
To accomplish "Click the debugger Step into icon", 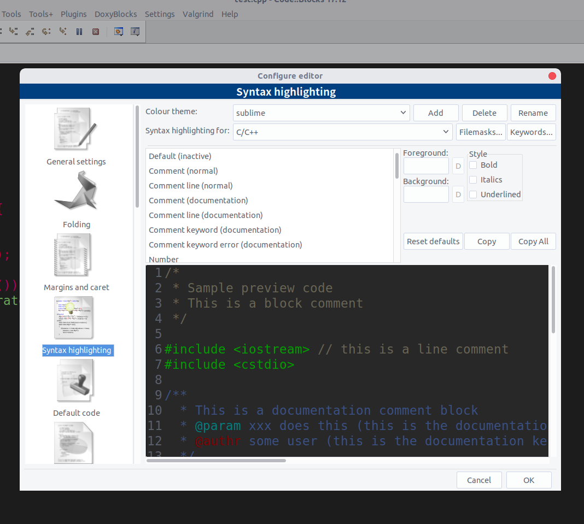I will [x=14, y=32].
